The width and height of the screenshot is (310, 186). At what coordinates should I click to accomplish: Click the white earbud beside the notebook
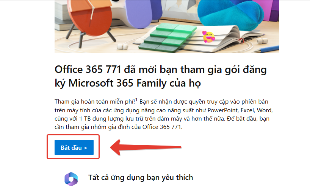[x=262, y=41]
